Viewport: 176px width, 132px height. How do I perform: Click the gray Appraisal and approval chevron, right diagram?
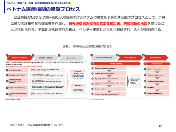(x=104, y=57)
